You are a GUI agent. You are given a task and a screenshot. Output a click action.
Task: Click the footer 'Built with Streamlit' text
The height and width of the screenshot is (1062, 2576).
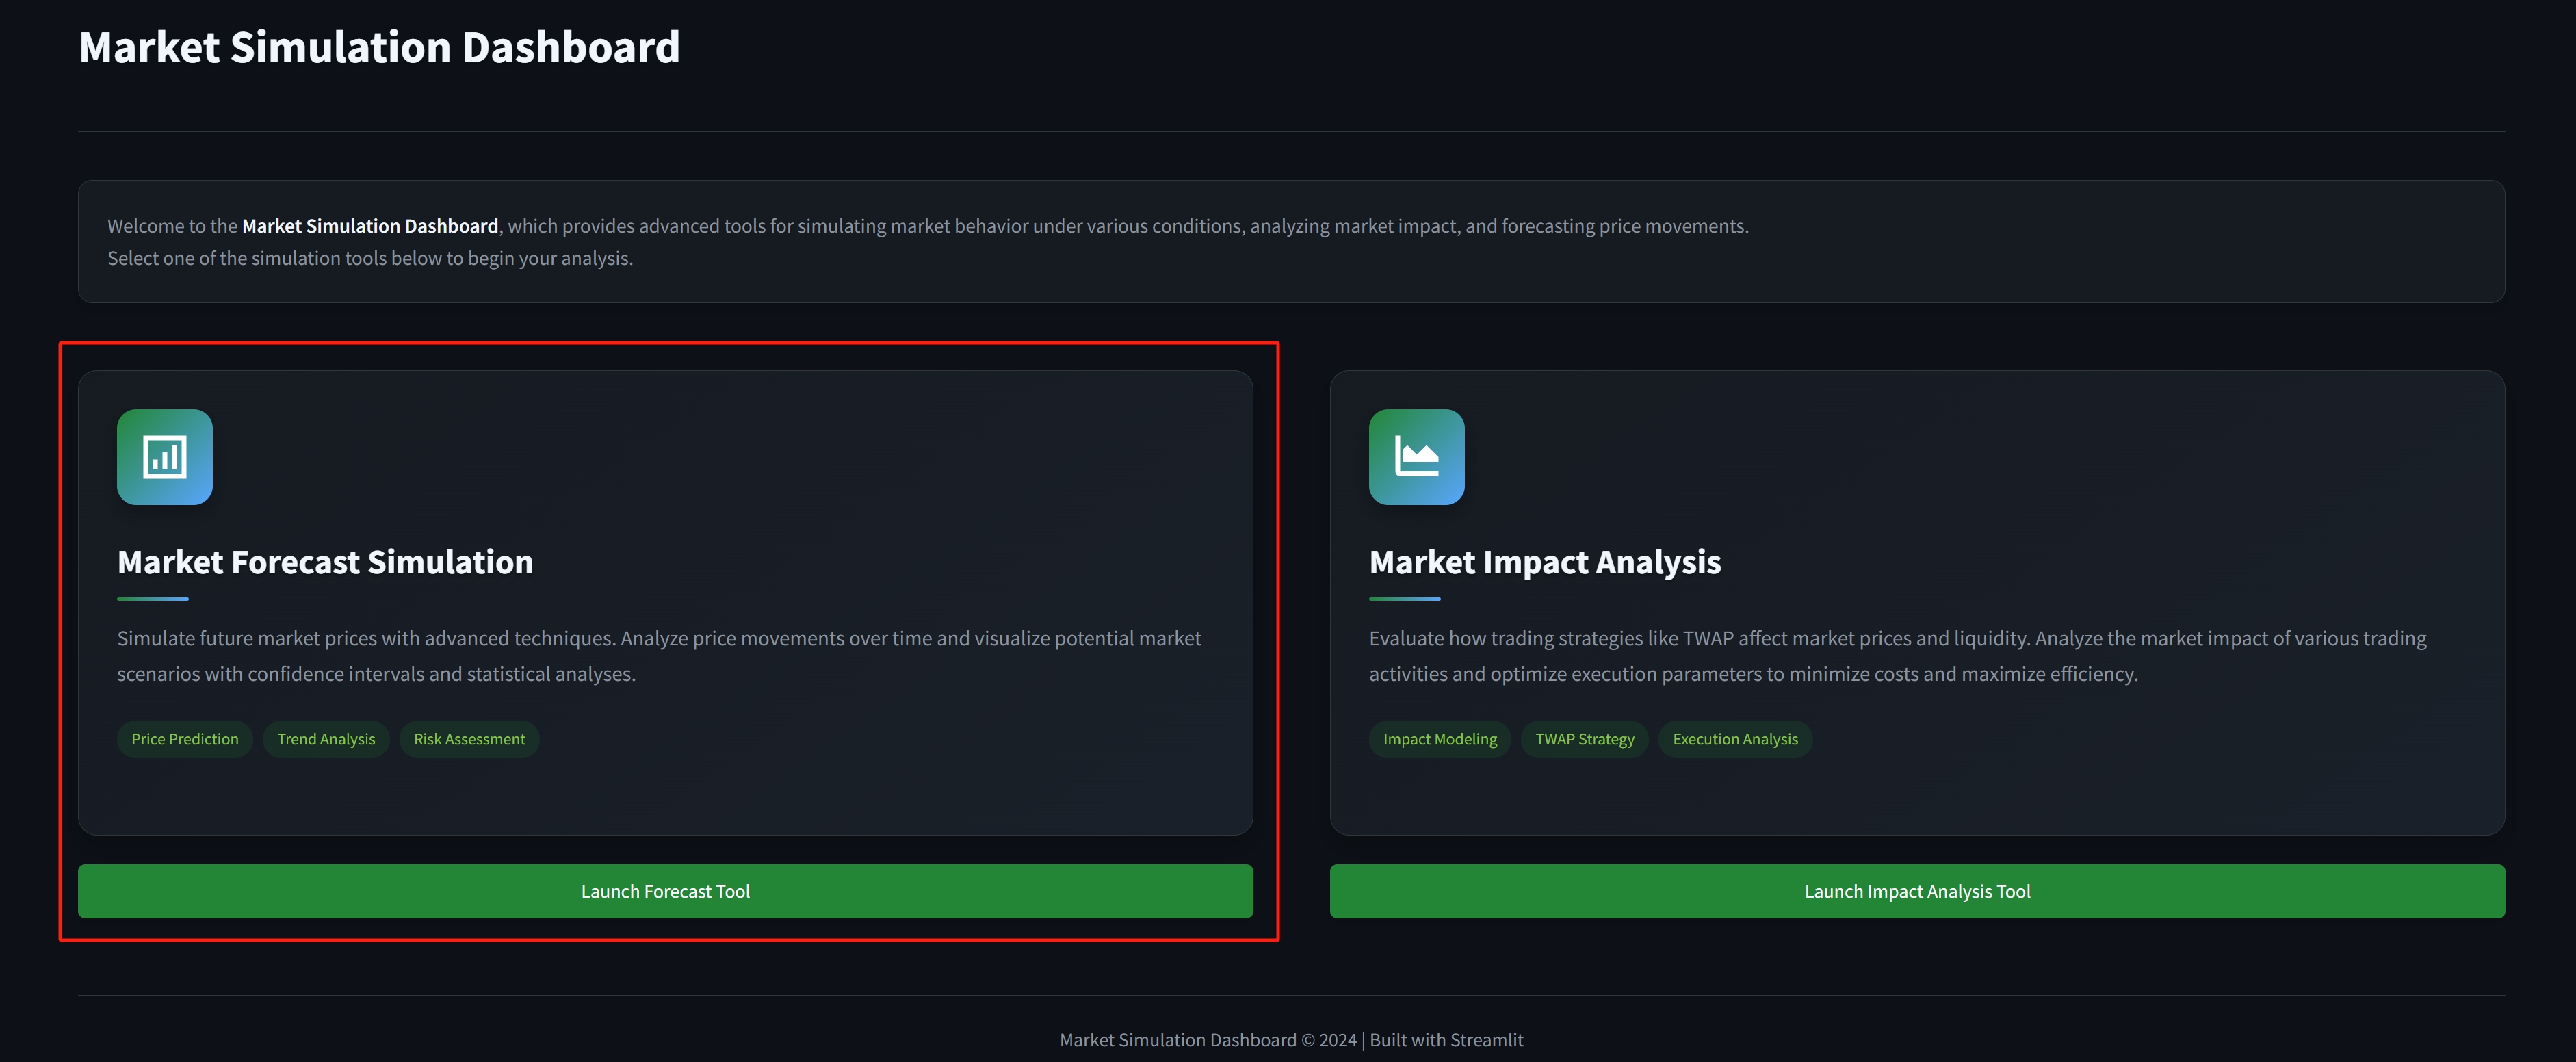(x=1446, y=1040)
